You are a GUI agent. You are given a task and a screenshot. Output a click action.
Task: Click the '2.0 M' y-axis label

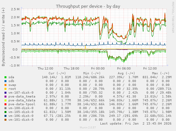coord(15,17)
